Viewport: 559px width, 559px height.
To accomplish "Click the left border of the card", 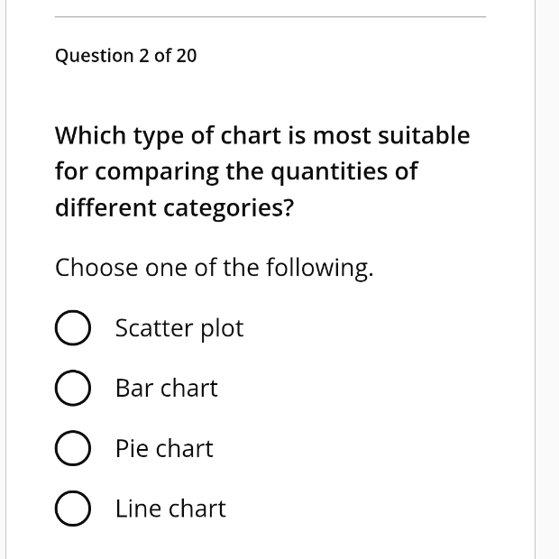I will (5, 279).
